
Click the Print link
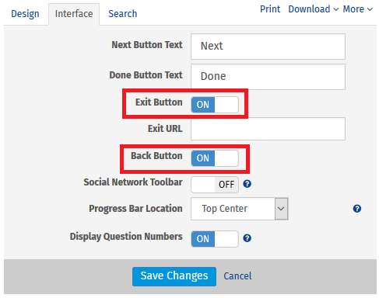pos(270,9)
